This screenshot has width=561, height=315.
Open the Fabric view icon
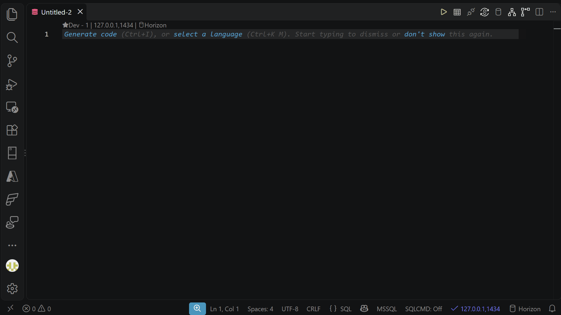tap(12, 199)
